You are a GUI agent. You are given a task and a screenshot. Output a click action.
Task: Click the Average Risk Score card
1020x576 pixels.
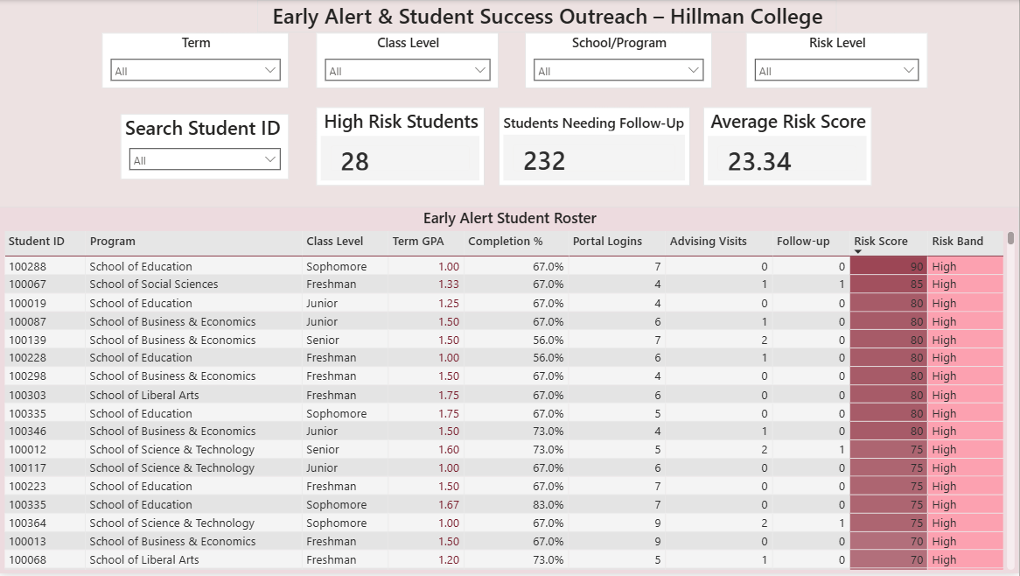point(786,145)
